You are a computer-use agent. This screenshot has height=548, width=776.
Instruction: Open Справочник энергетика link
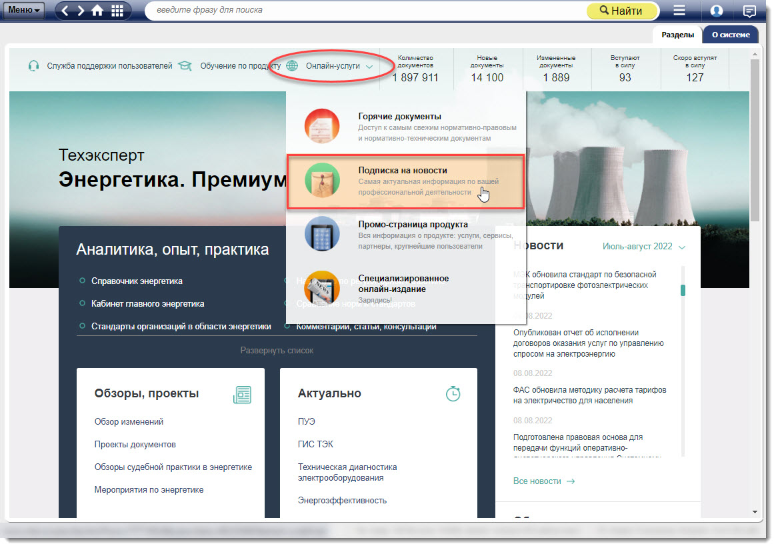point(137,281)
